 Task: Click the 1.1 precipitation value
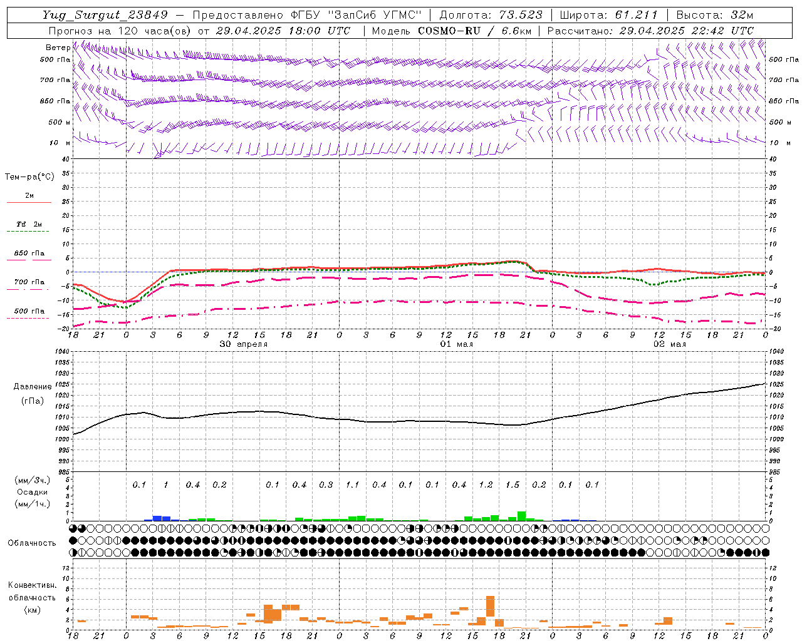tap(353, 485)
